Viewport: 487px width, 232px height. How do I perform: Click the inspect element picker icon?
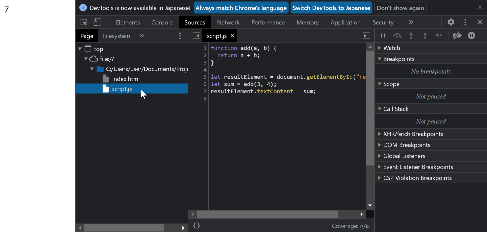(x=84, y=22)
